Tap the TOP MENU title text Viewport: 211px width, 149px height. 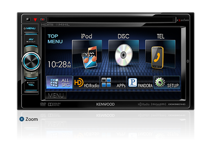tap(55, 39)
